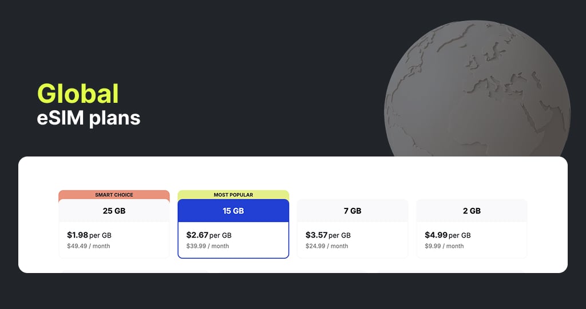This screenshot has width=586, height=309.
Task: Click the $9.99 / month price text
Action: pos(444,246)
